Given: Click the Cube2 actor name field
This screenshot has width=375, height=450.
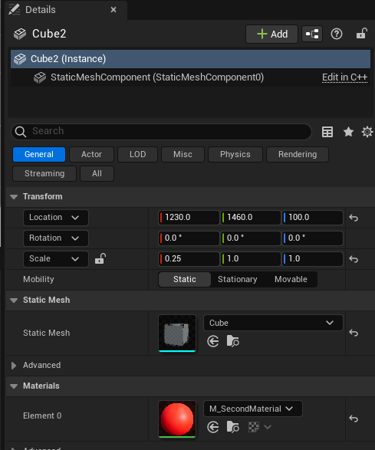Looking at the screenshot, I should click(x=49, y=34).
